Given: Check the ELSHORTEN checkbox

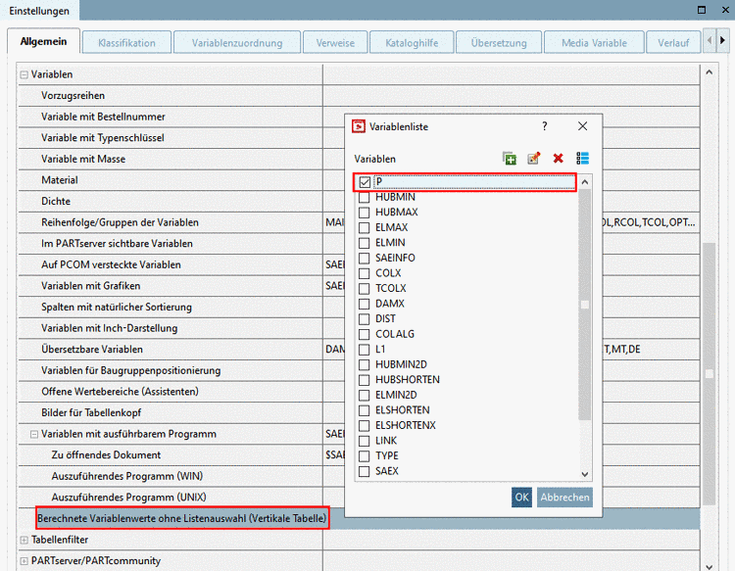Looking at the screenshot, I should [365, 410].
